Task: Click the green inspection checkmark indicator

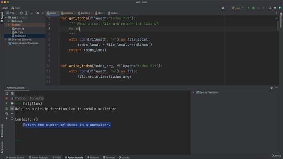Action: [276, 18]
